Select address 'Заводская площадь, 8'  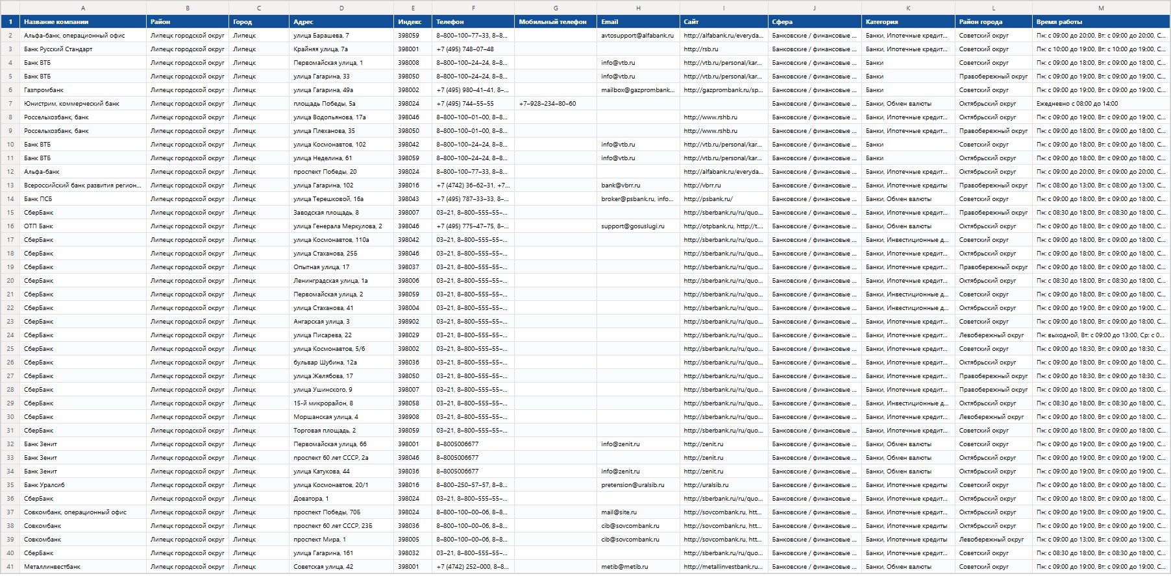click(341, 213)
